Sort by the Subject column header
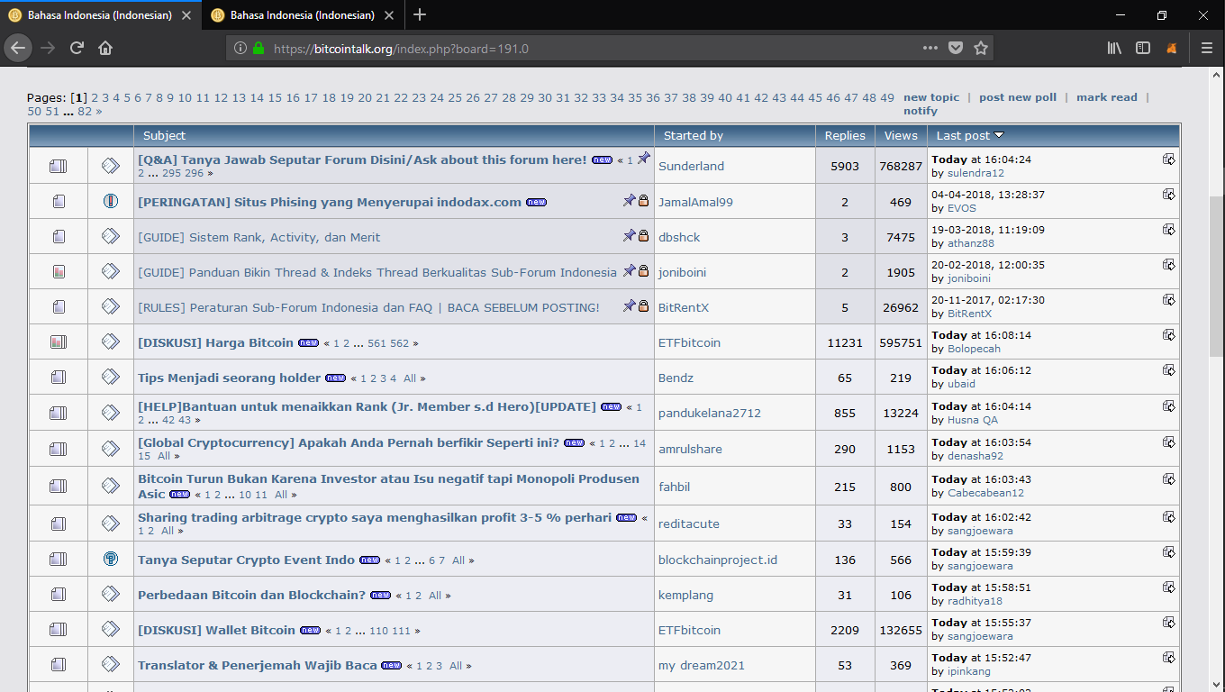1225x692 pixels. [x=164, y=135]
